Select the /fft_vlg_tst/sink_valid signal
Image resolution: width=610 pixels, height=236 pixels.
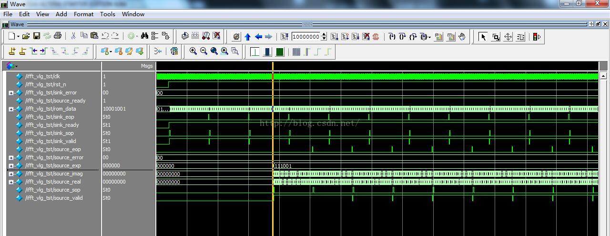click(x=51, y=141)
